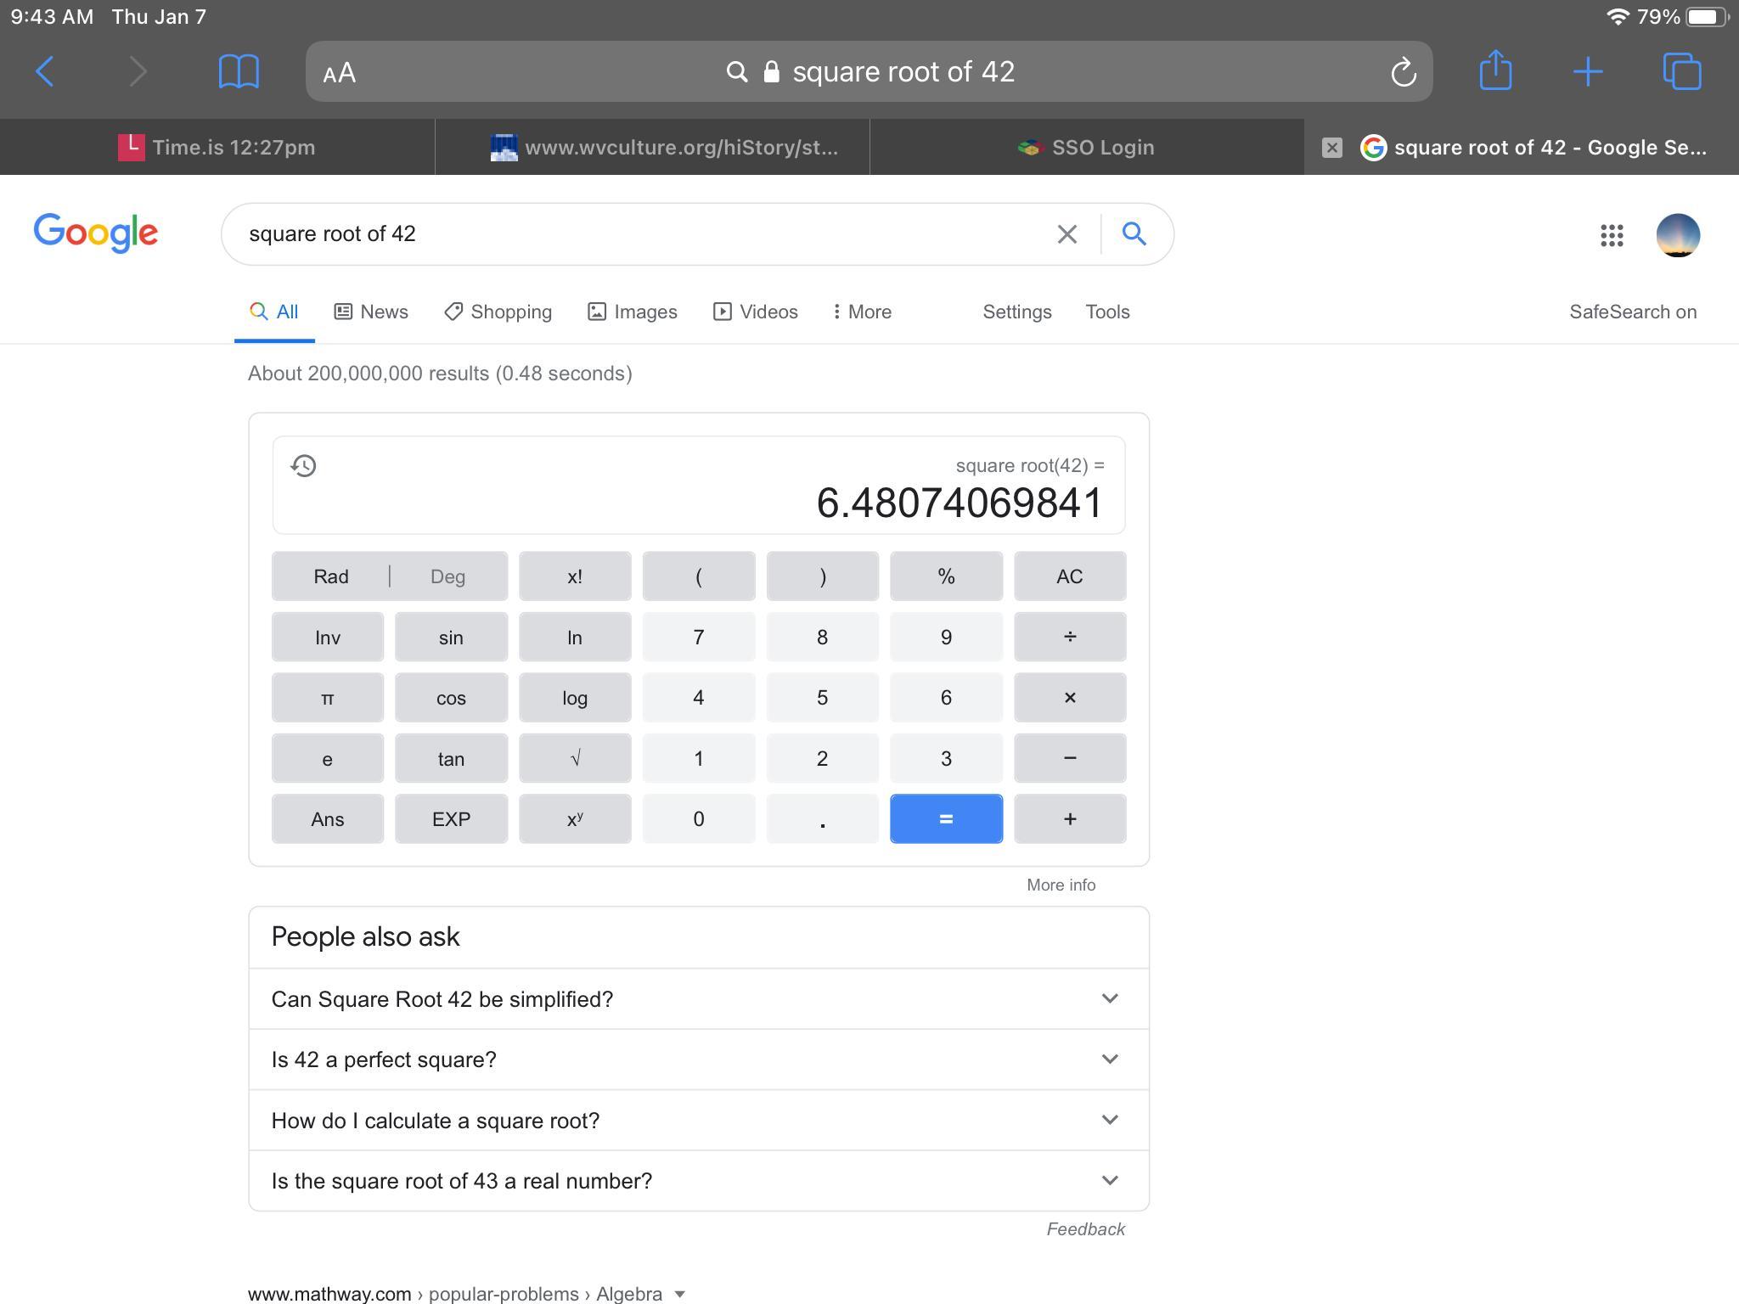Toggle Inv inverse functions key
This screenshot has width=1739, height=1304.
coord(328,638)
